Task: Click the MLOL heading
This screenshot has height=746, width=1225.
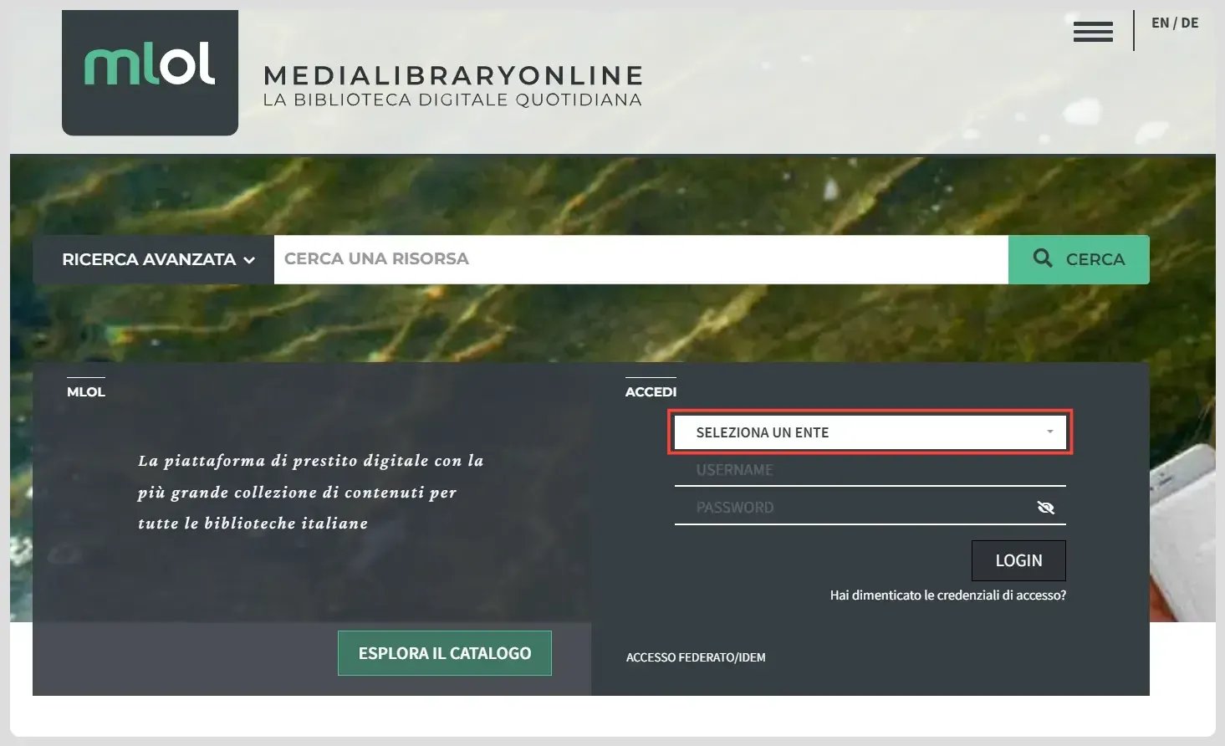Action: click(86, 391)
